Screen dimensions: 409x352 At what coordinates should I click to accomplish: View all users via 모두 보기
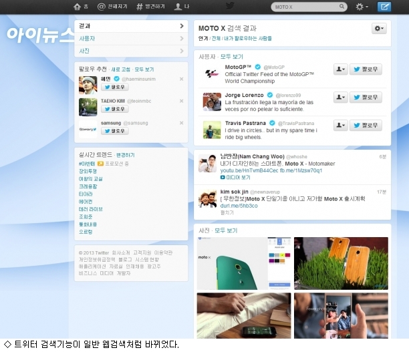tap(232, 57)
